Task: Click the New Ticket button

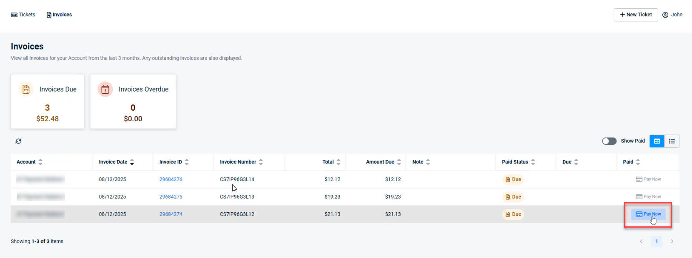Action: tap(636, 15)
